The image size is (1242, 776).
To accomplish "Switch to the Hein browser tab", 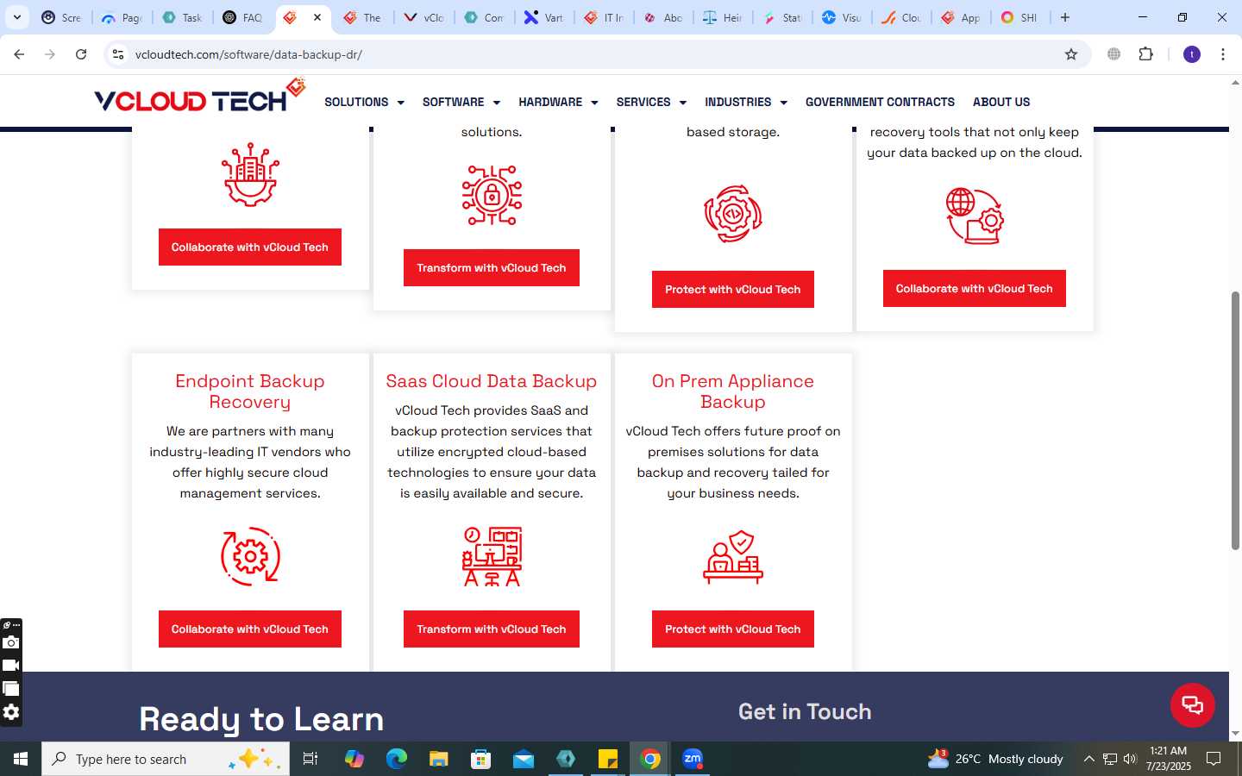I will click(x=723, y=17).
